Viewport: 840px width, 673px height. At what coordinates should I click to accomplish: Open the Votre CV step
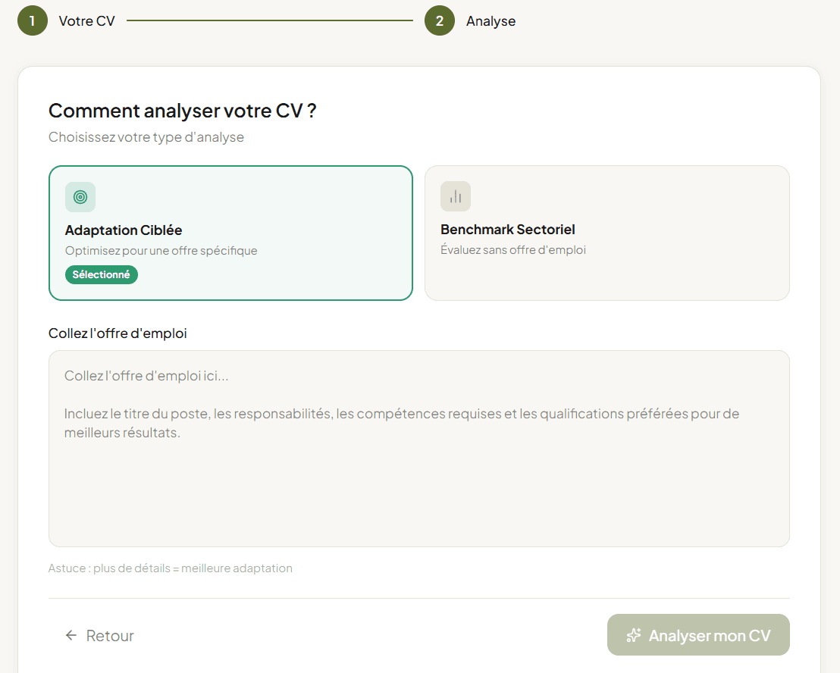click(x=86, y=20)
